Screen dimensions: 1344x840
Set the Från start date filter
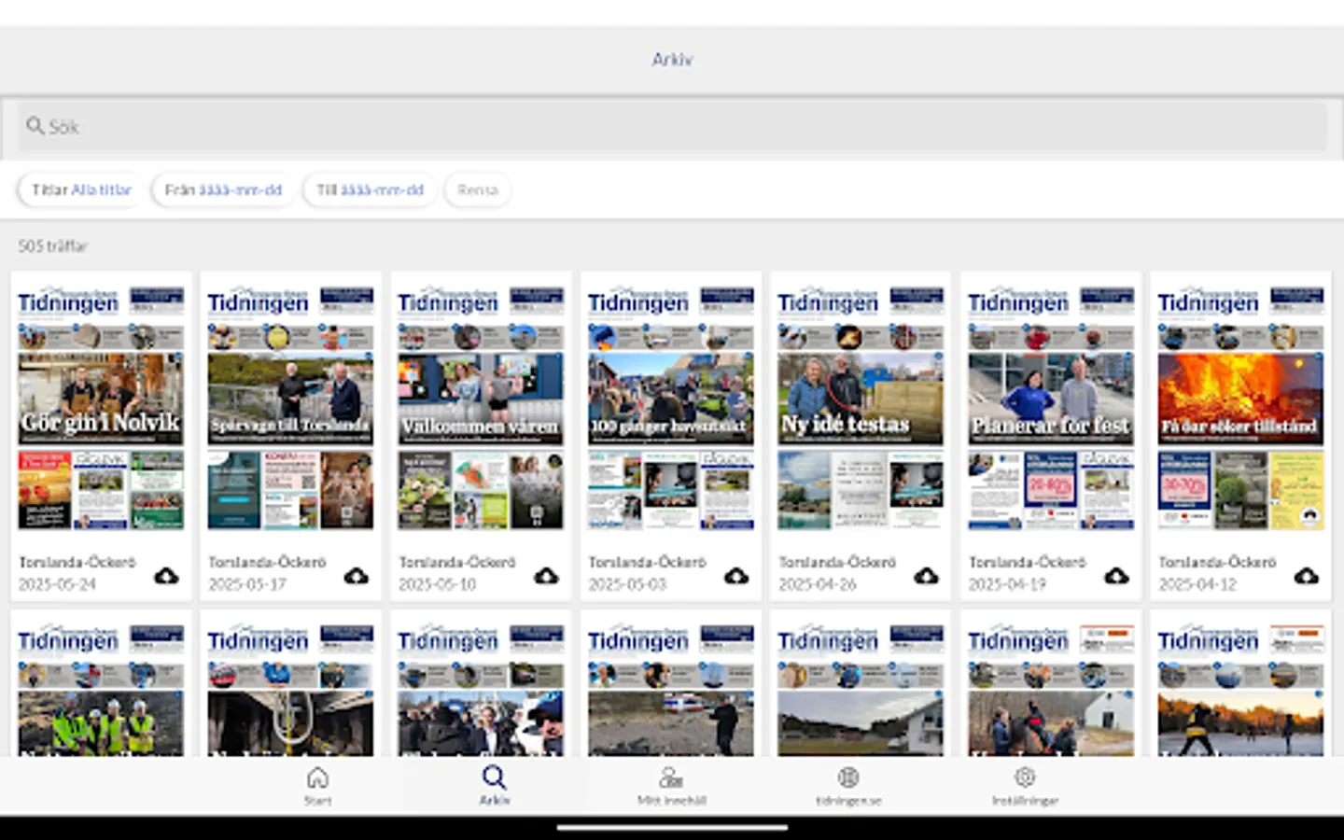223,189
